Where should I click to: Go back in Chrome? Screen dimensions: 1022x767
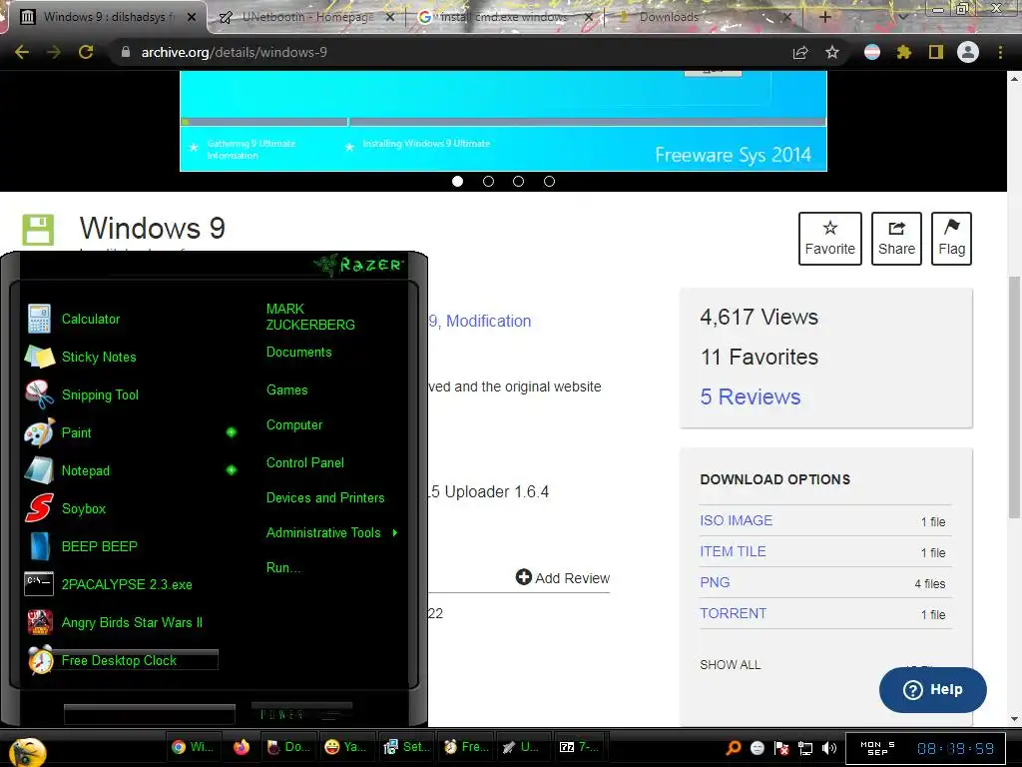22,52
